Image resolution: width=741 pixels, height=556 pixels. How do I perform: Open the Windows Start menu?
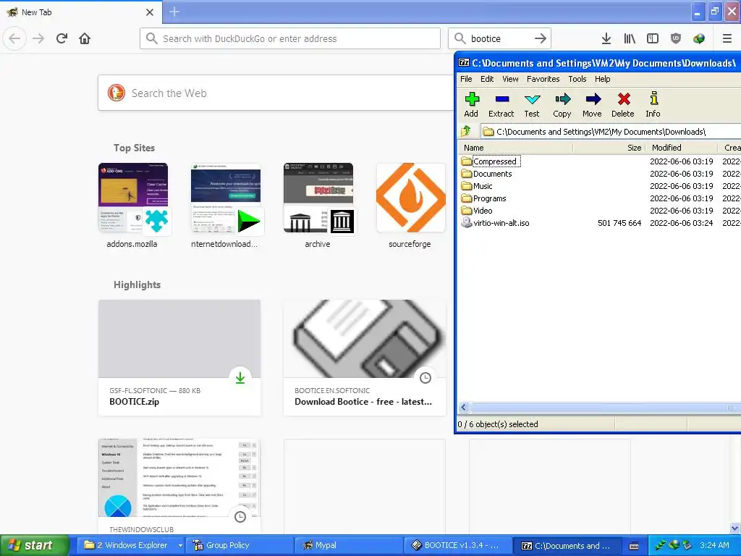pos(34,545)
